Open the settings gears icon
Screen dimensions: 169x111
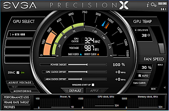click(x=154, y=5)
